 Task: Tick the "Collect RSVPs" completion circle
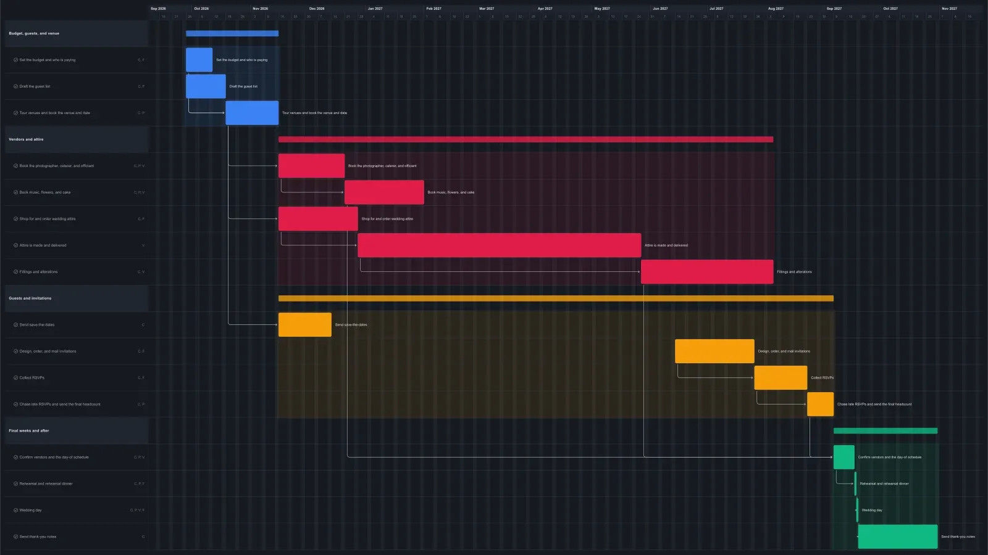15,378
